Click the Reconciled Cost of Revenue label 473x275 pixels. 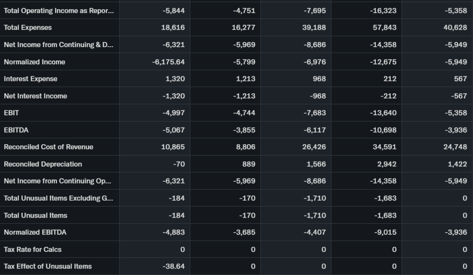pos(49,147)
